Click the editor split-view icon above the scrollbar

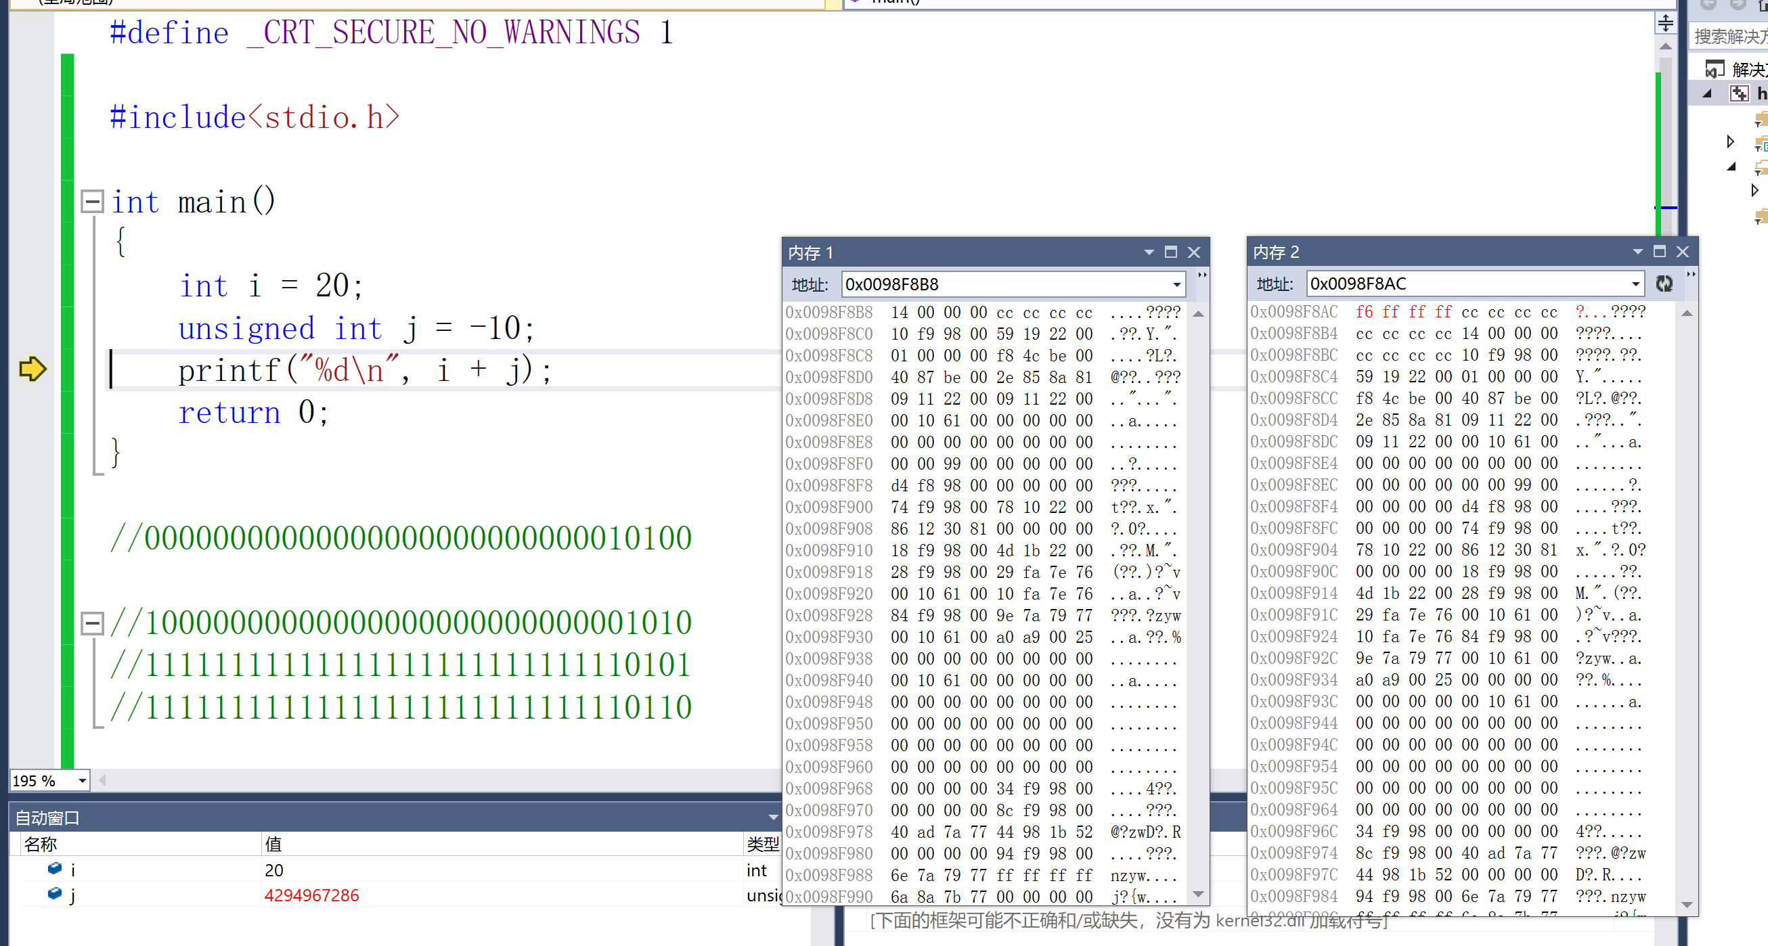tap(1666, 23)
